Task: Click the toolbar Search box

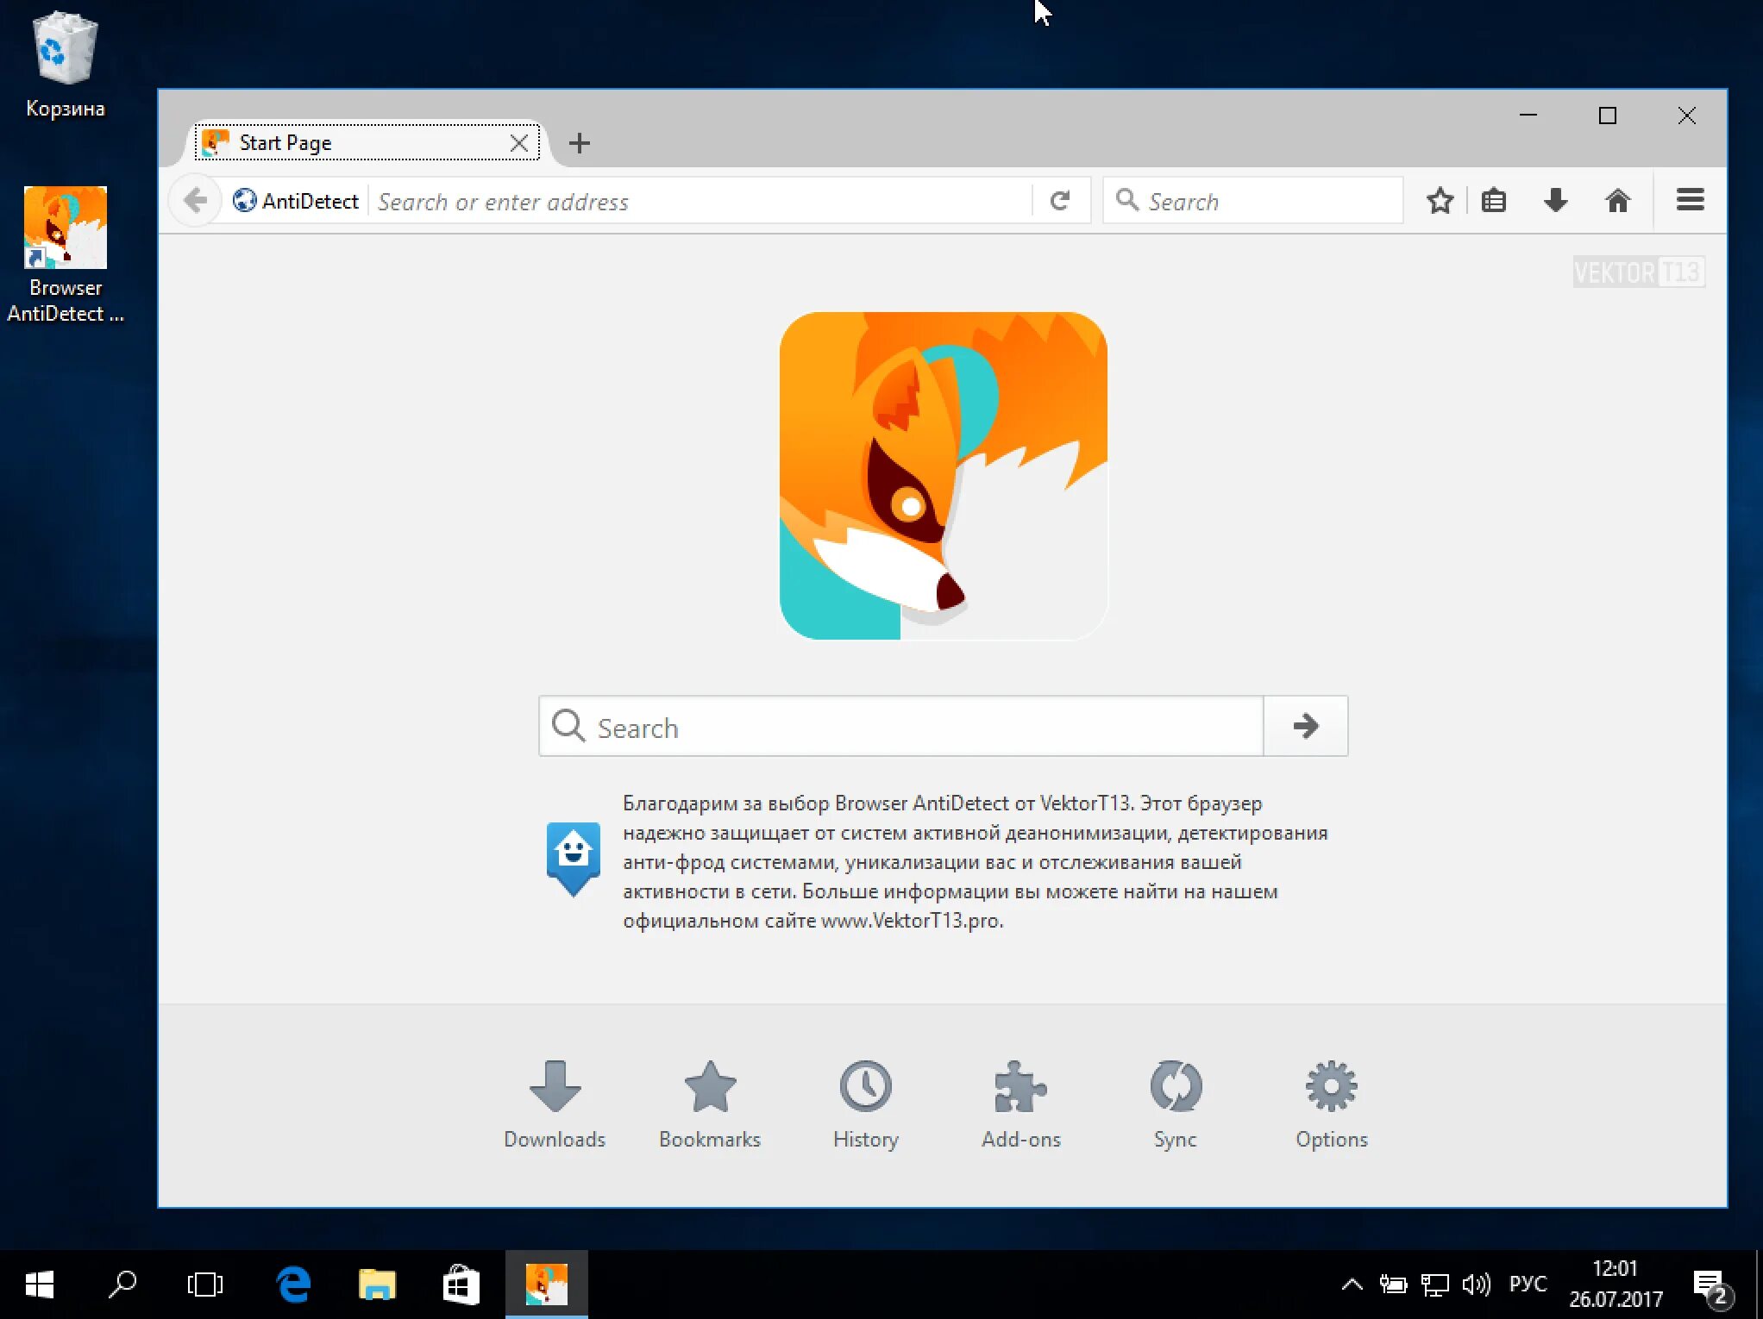Action: [1252, 201]
